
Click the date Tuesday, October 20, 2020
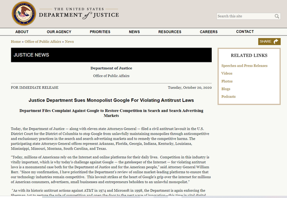pyautogui.click(x=190, y=88)
